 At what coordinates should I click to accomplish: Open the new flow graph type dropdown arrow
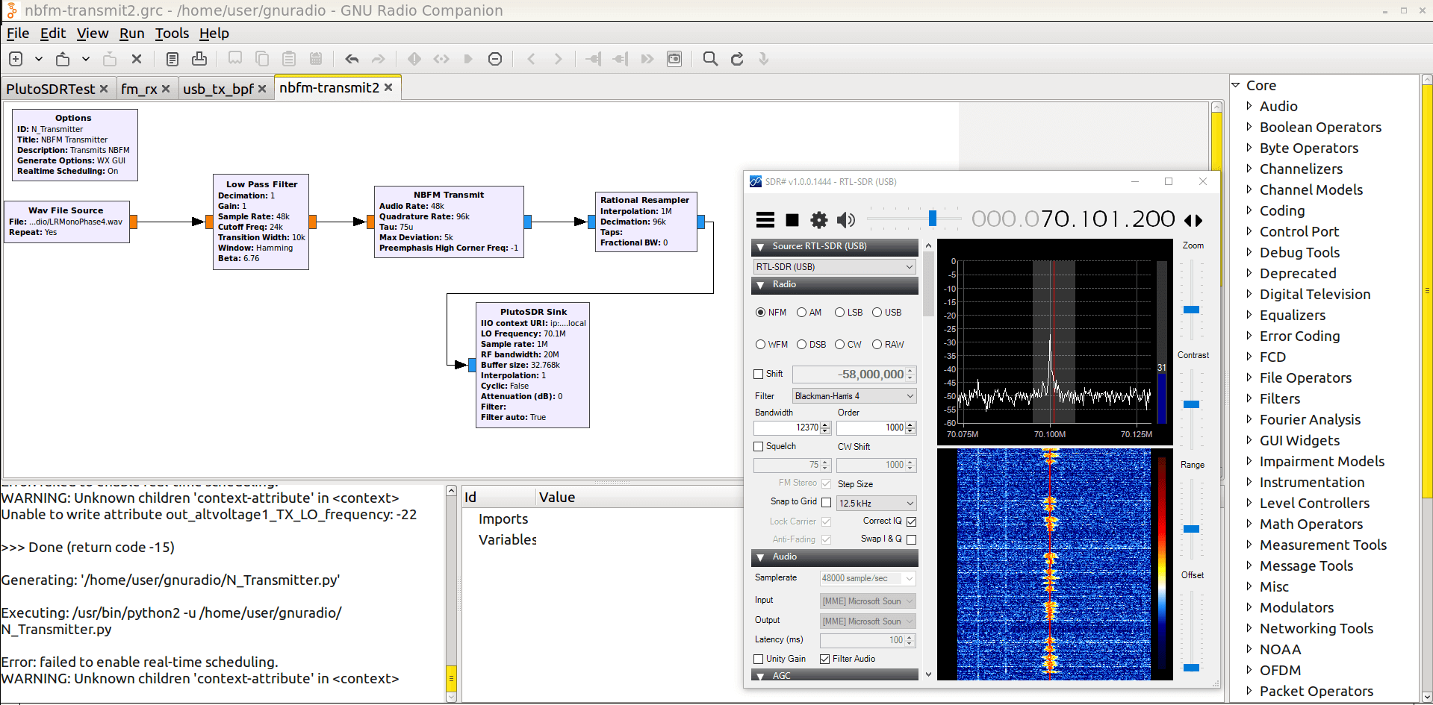[38, 59]
